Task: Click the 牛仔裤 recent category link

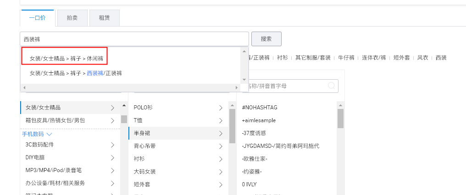Action: (x=346, y=58)
